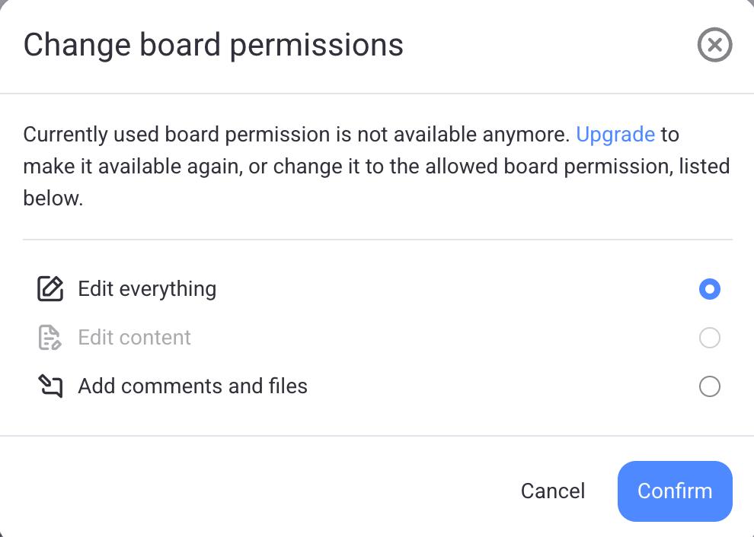The width and height of the screenshot is (754, 537).
Task: Click the Change board permissions dialog title
Action: pyautogui.click(x=213, y=45)
